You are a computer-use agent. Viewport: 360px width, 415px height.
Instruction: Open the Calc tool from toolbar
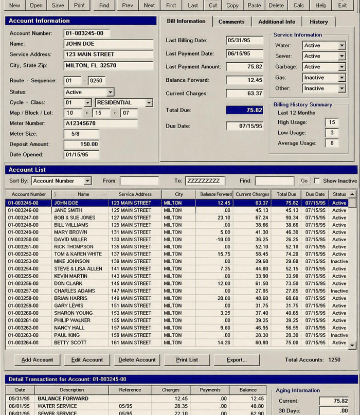(x=299, y=5)
